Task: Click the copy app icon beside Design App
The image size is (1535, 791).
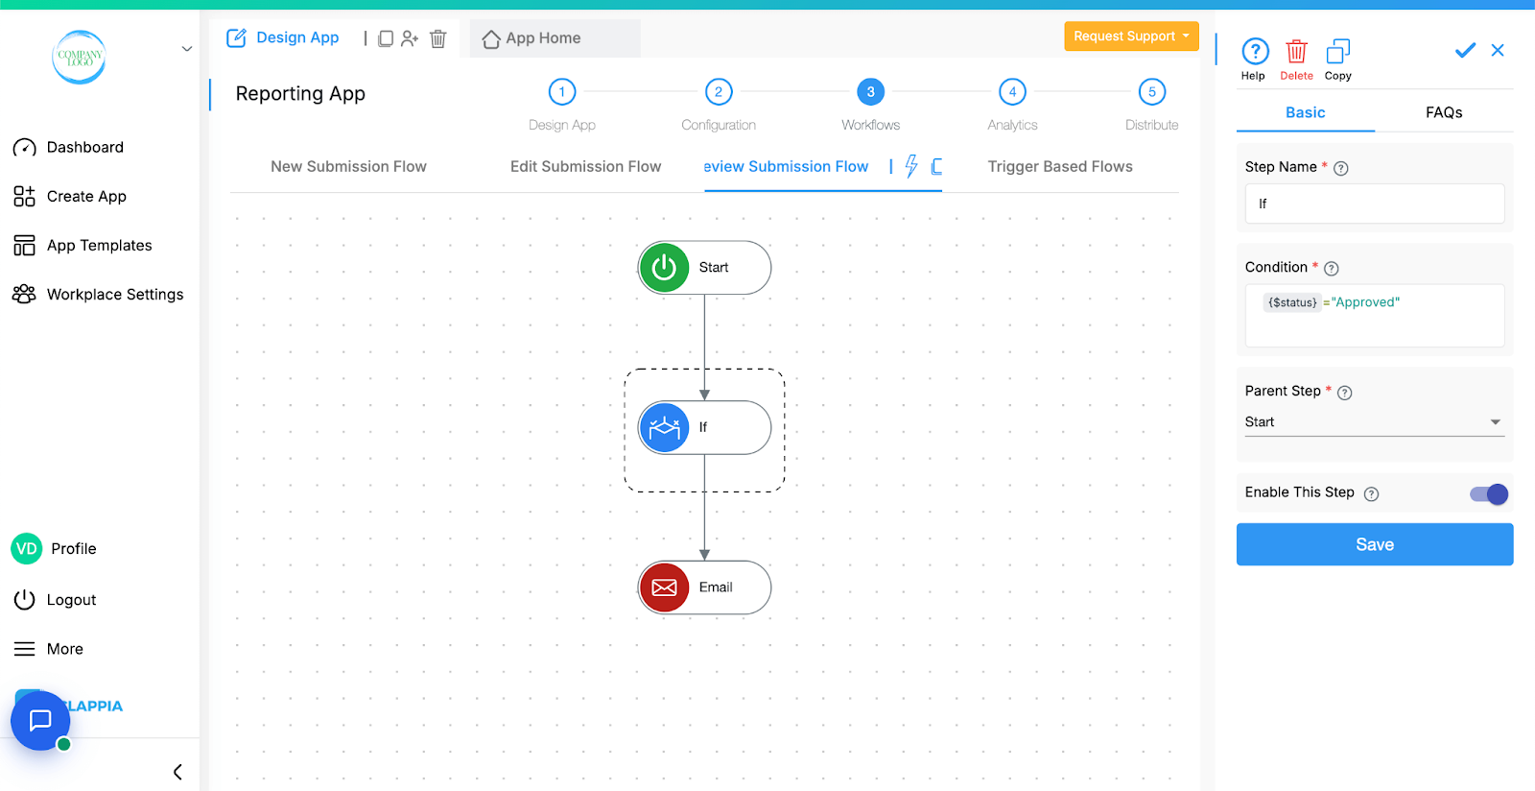Action: coord(385,38)
